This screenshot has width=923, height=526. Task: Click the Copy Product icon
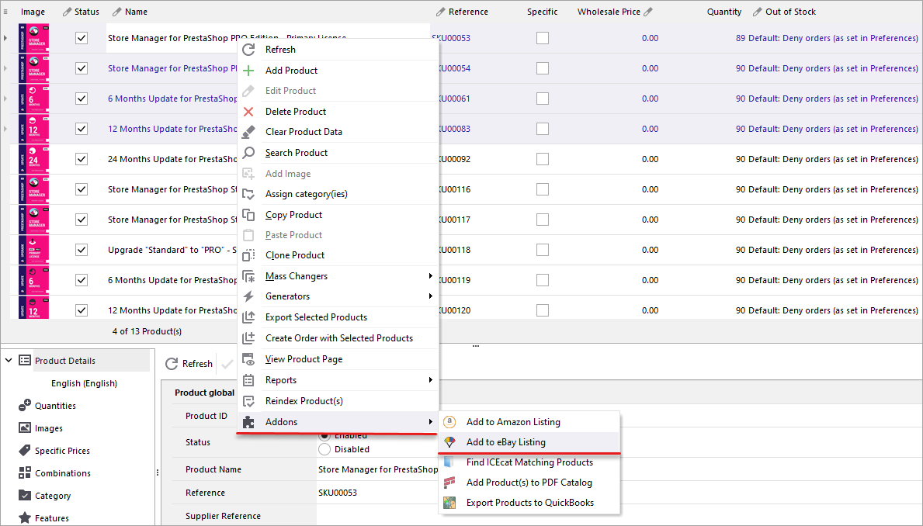(x=248, y=215)
